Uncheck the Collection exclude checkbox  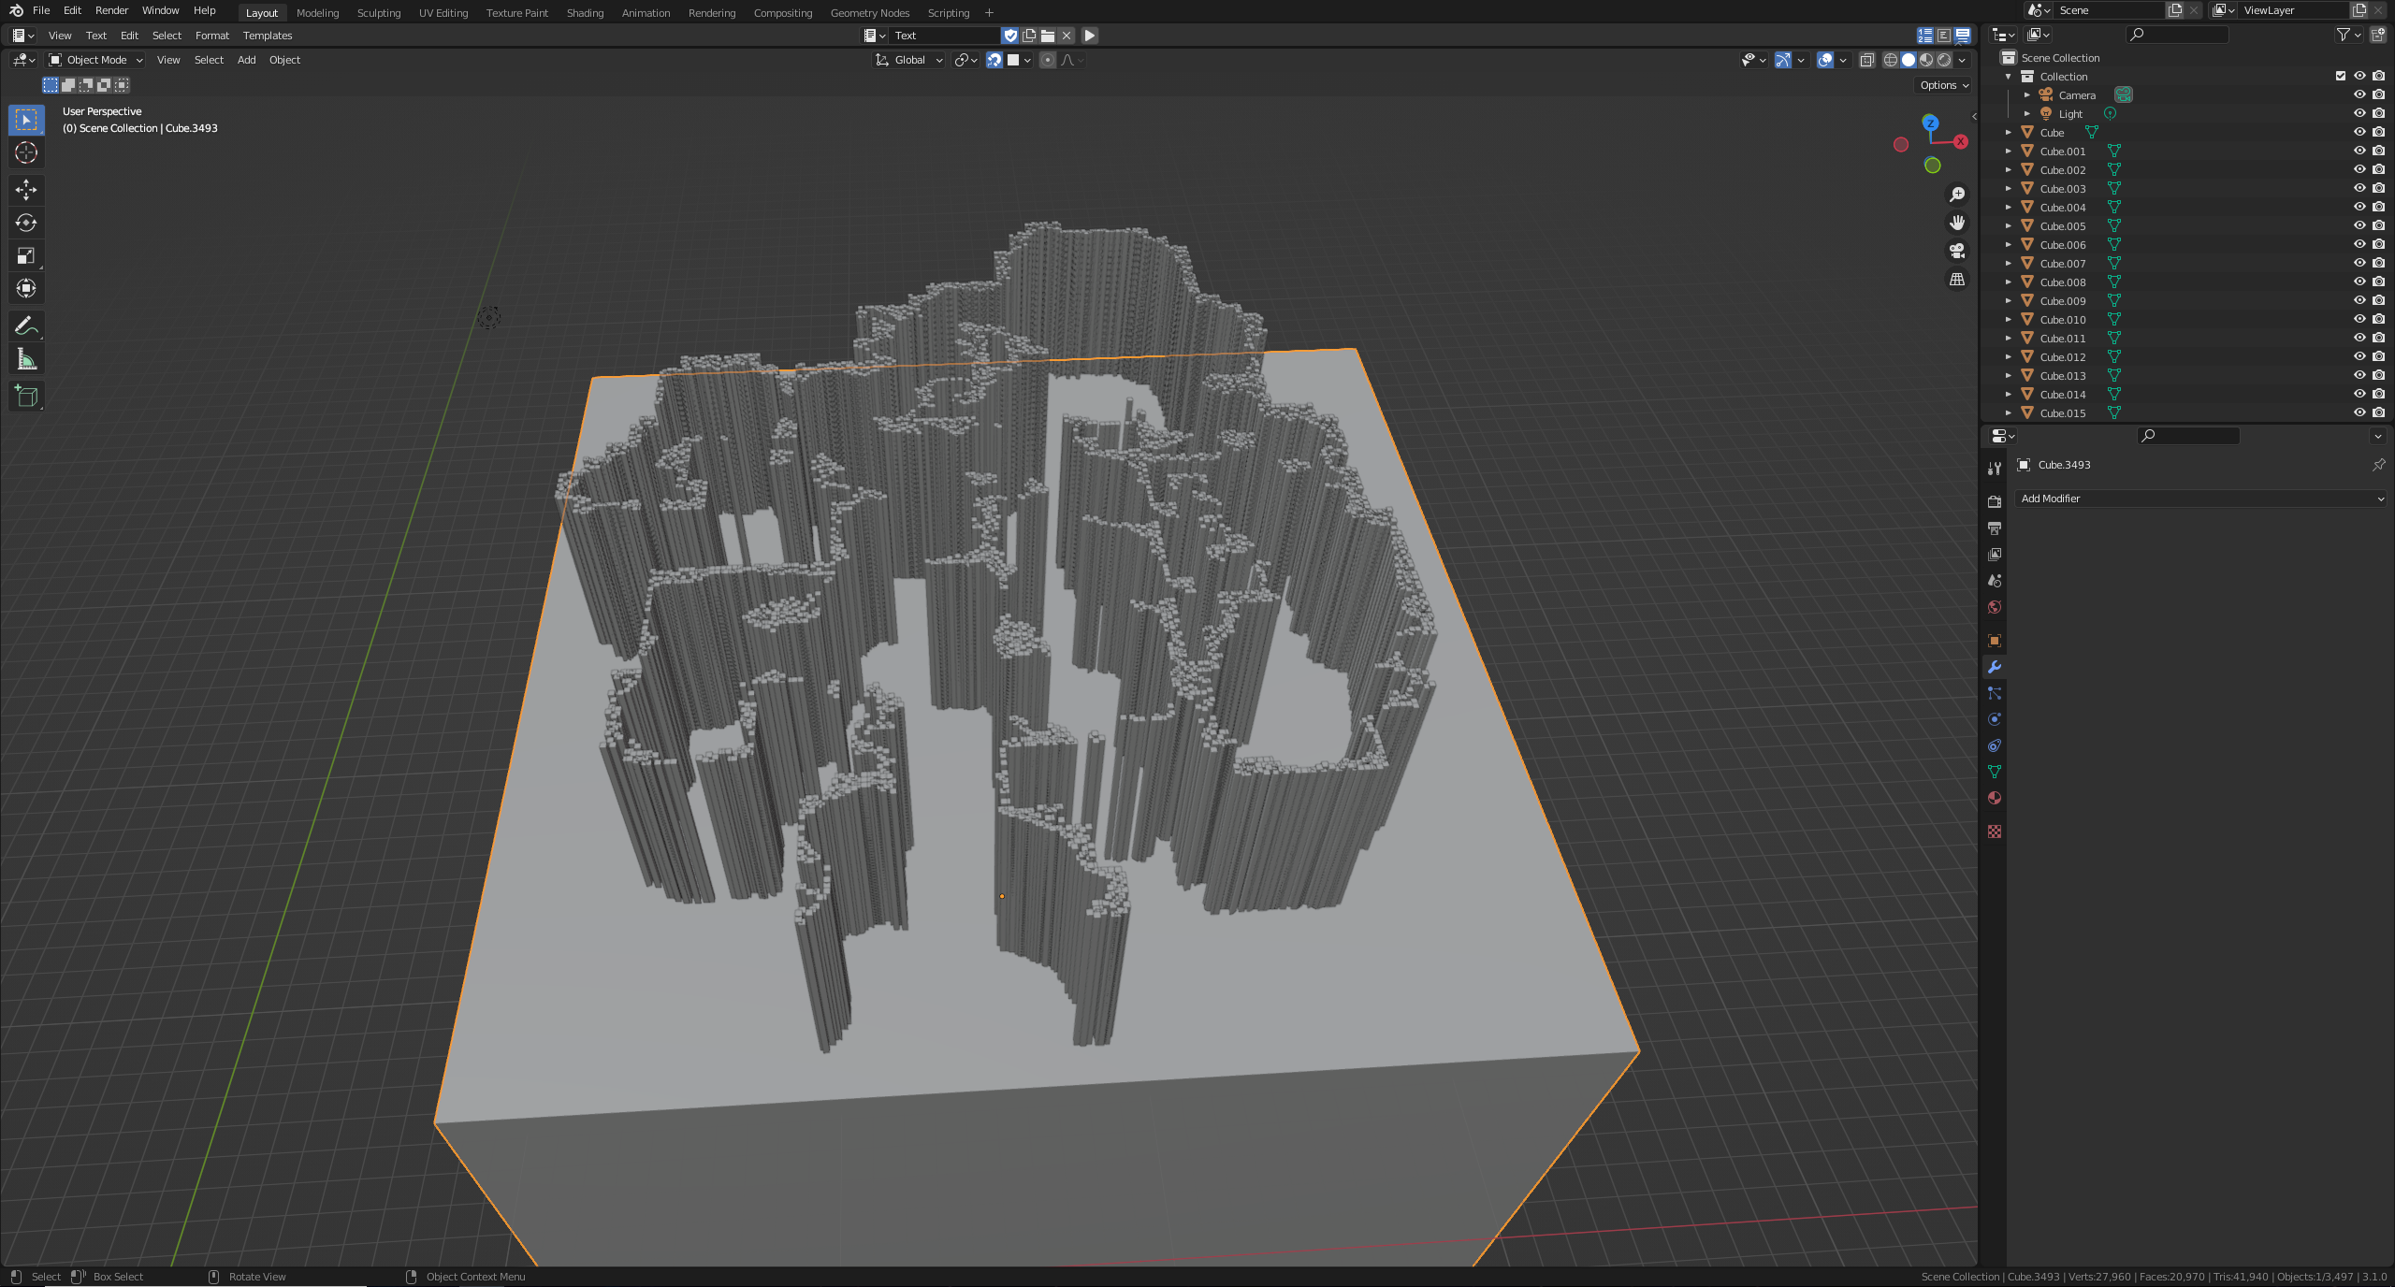click(2341, 76)
